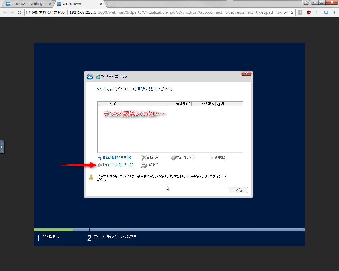This screenshot has width=339, height=271.
Task: Click the starburst icon beside 新規
Action: tap(212, 158)
